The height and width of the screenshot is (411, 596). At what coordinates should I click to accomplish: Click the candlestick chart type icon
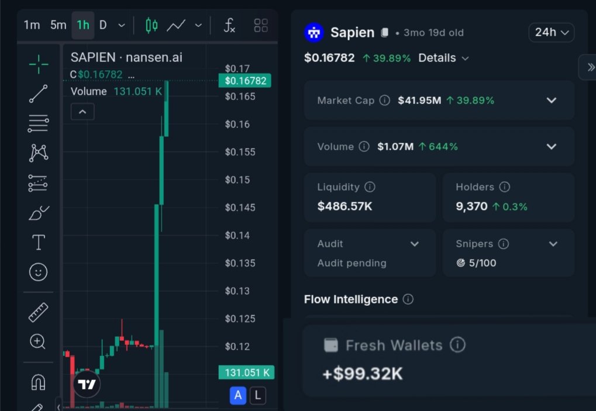coord(151,26)
